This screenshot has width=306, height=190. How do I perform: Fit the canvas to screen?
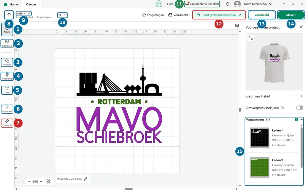pyautogui.click(x=49, y=182)
